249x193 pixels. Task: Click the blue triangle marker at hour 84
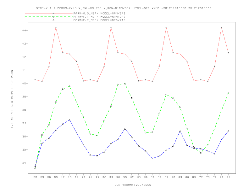[228, 131]
